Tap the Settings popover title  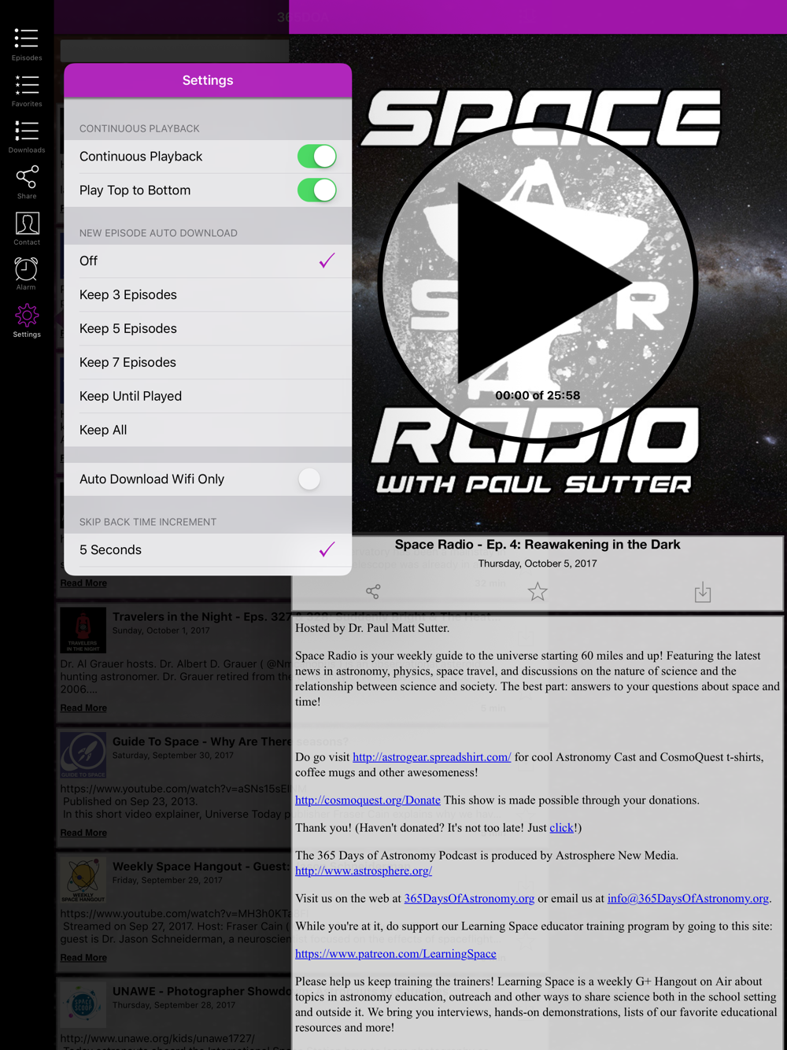(x=208, y=80)
